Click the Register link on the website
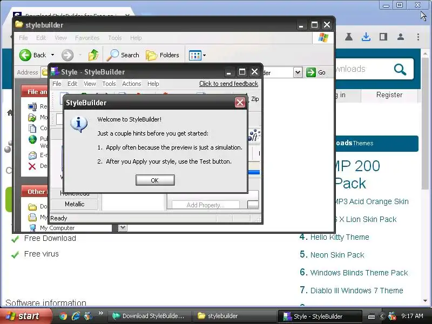 [389, 95]
